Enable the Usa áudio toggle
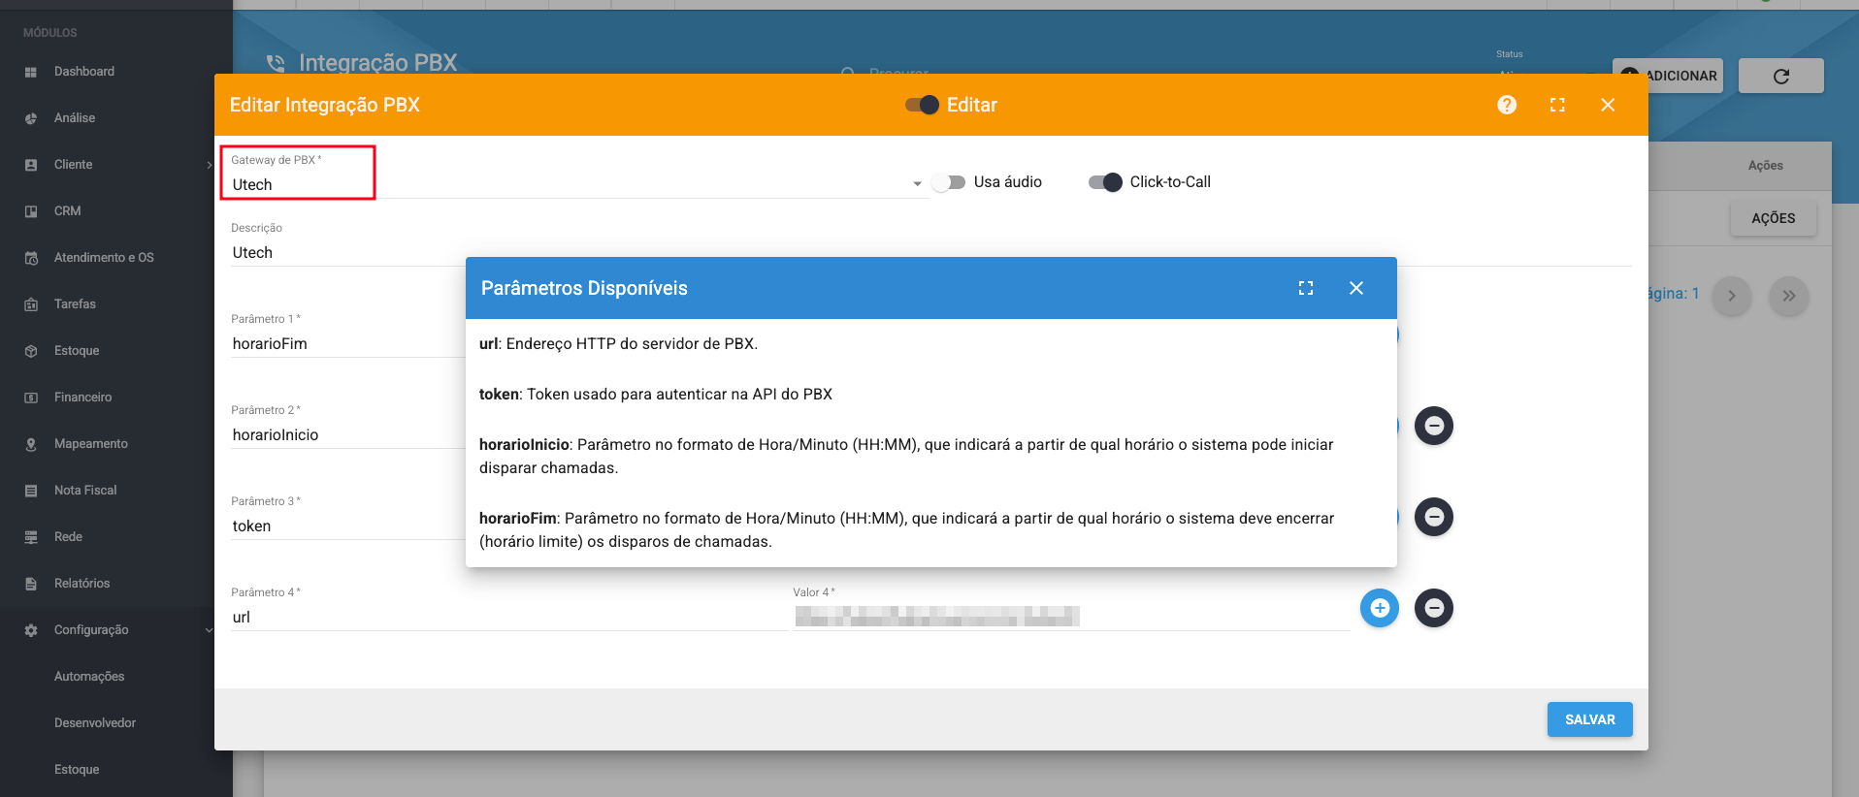Screen dimensions: 1859x797 pyautogui.click(x=949, y=182)
